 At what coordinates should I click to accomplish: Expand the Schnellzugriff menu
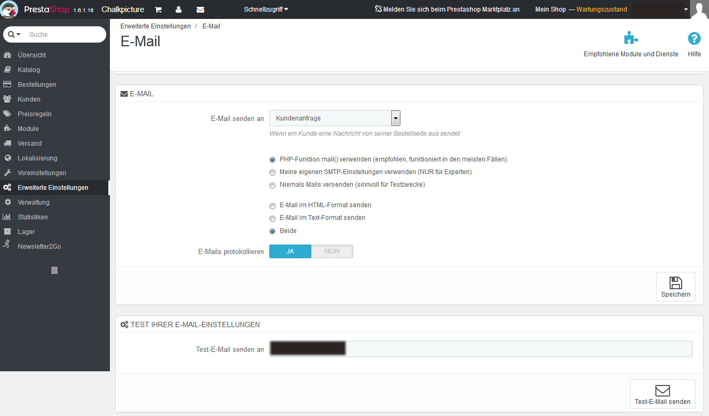coord(266,9)
